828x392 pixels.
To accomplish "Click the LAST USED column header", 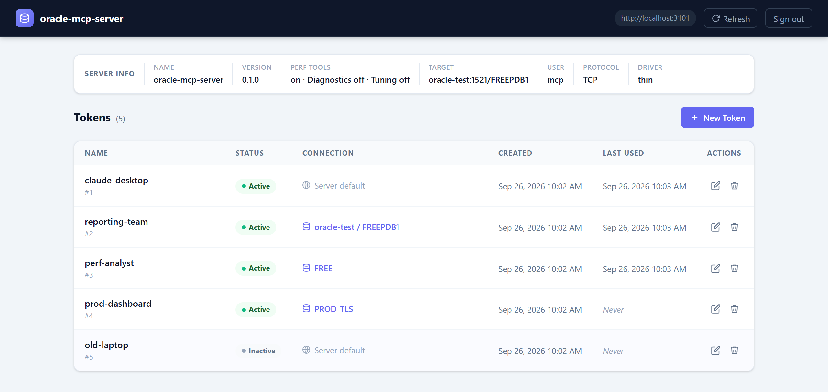I will coord(623,153).
